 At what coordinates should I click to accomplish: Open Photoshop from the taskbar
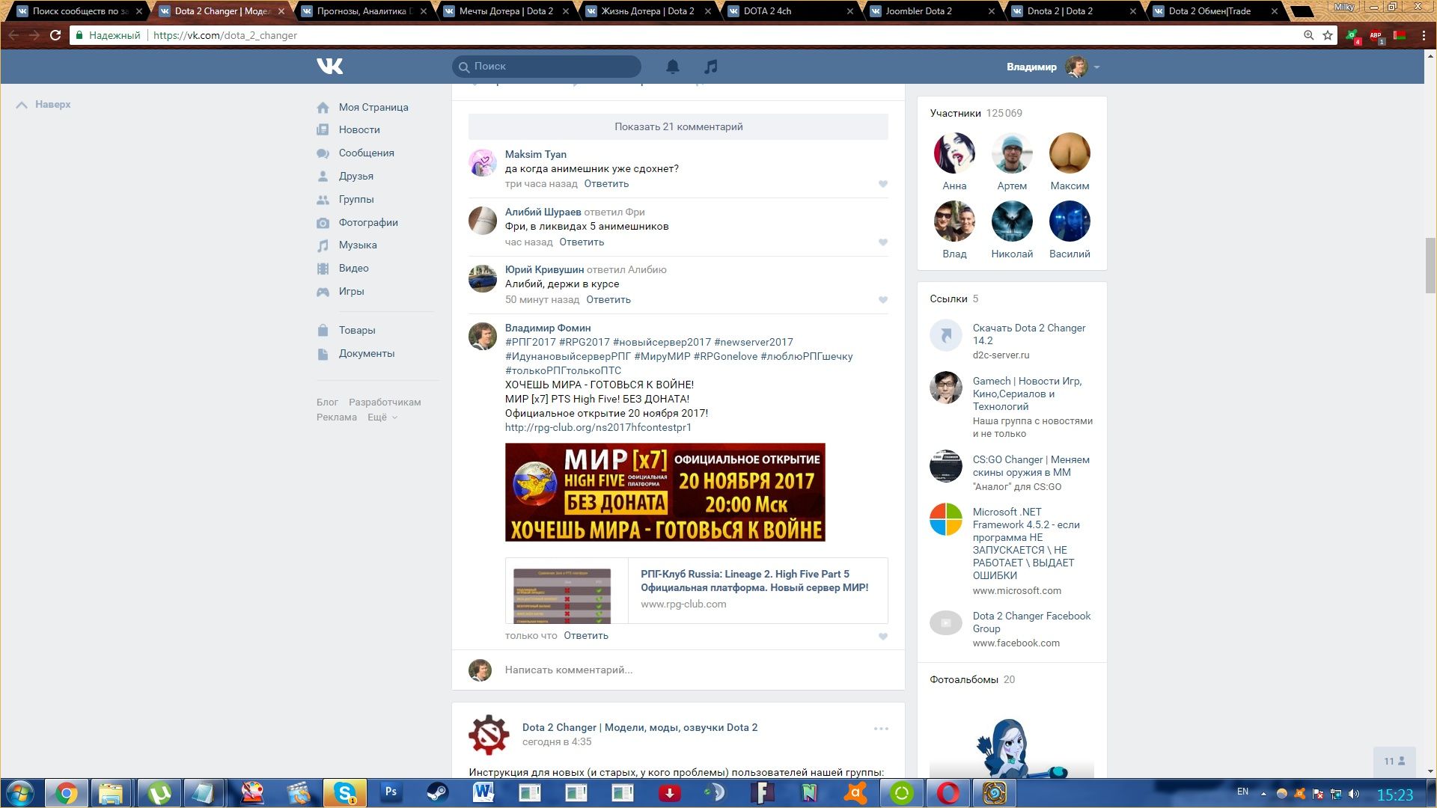(x=391, y=793)
